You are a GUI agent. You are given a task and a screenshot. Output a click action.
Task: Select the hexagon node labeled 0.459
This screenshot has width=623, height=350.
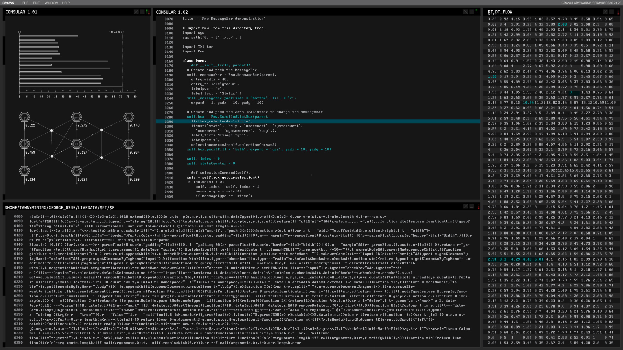tap(24, 144)
